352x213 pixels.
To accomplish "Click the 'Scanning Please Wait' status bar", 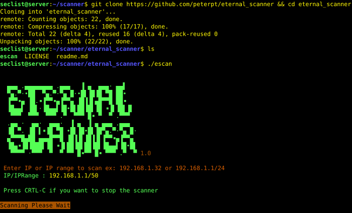I will [35, 205].
